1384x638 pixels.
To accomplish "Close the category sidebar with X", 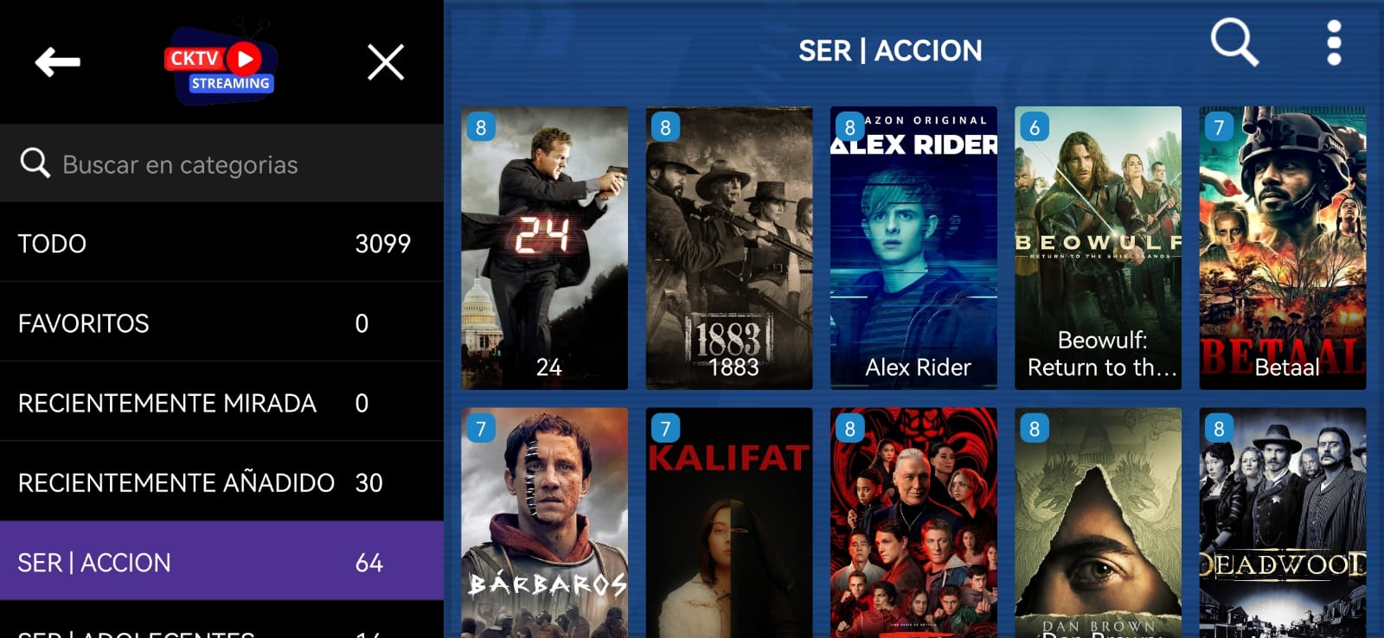I will click(x=386, y=62).
